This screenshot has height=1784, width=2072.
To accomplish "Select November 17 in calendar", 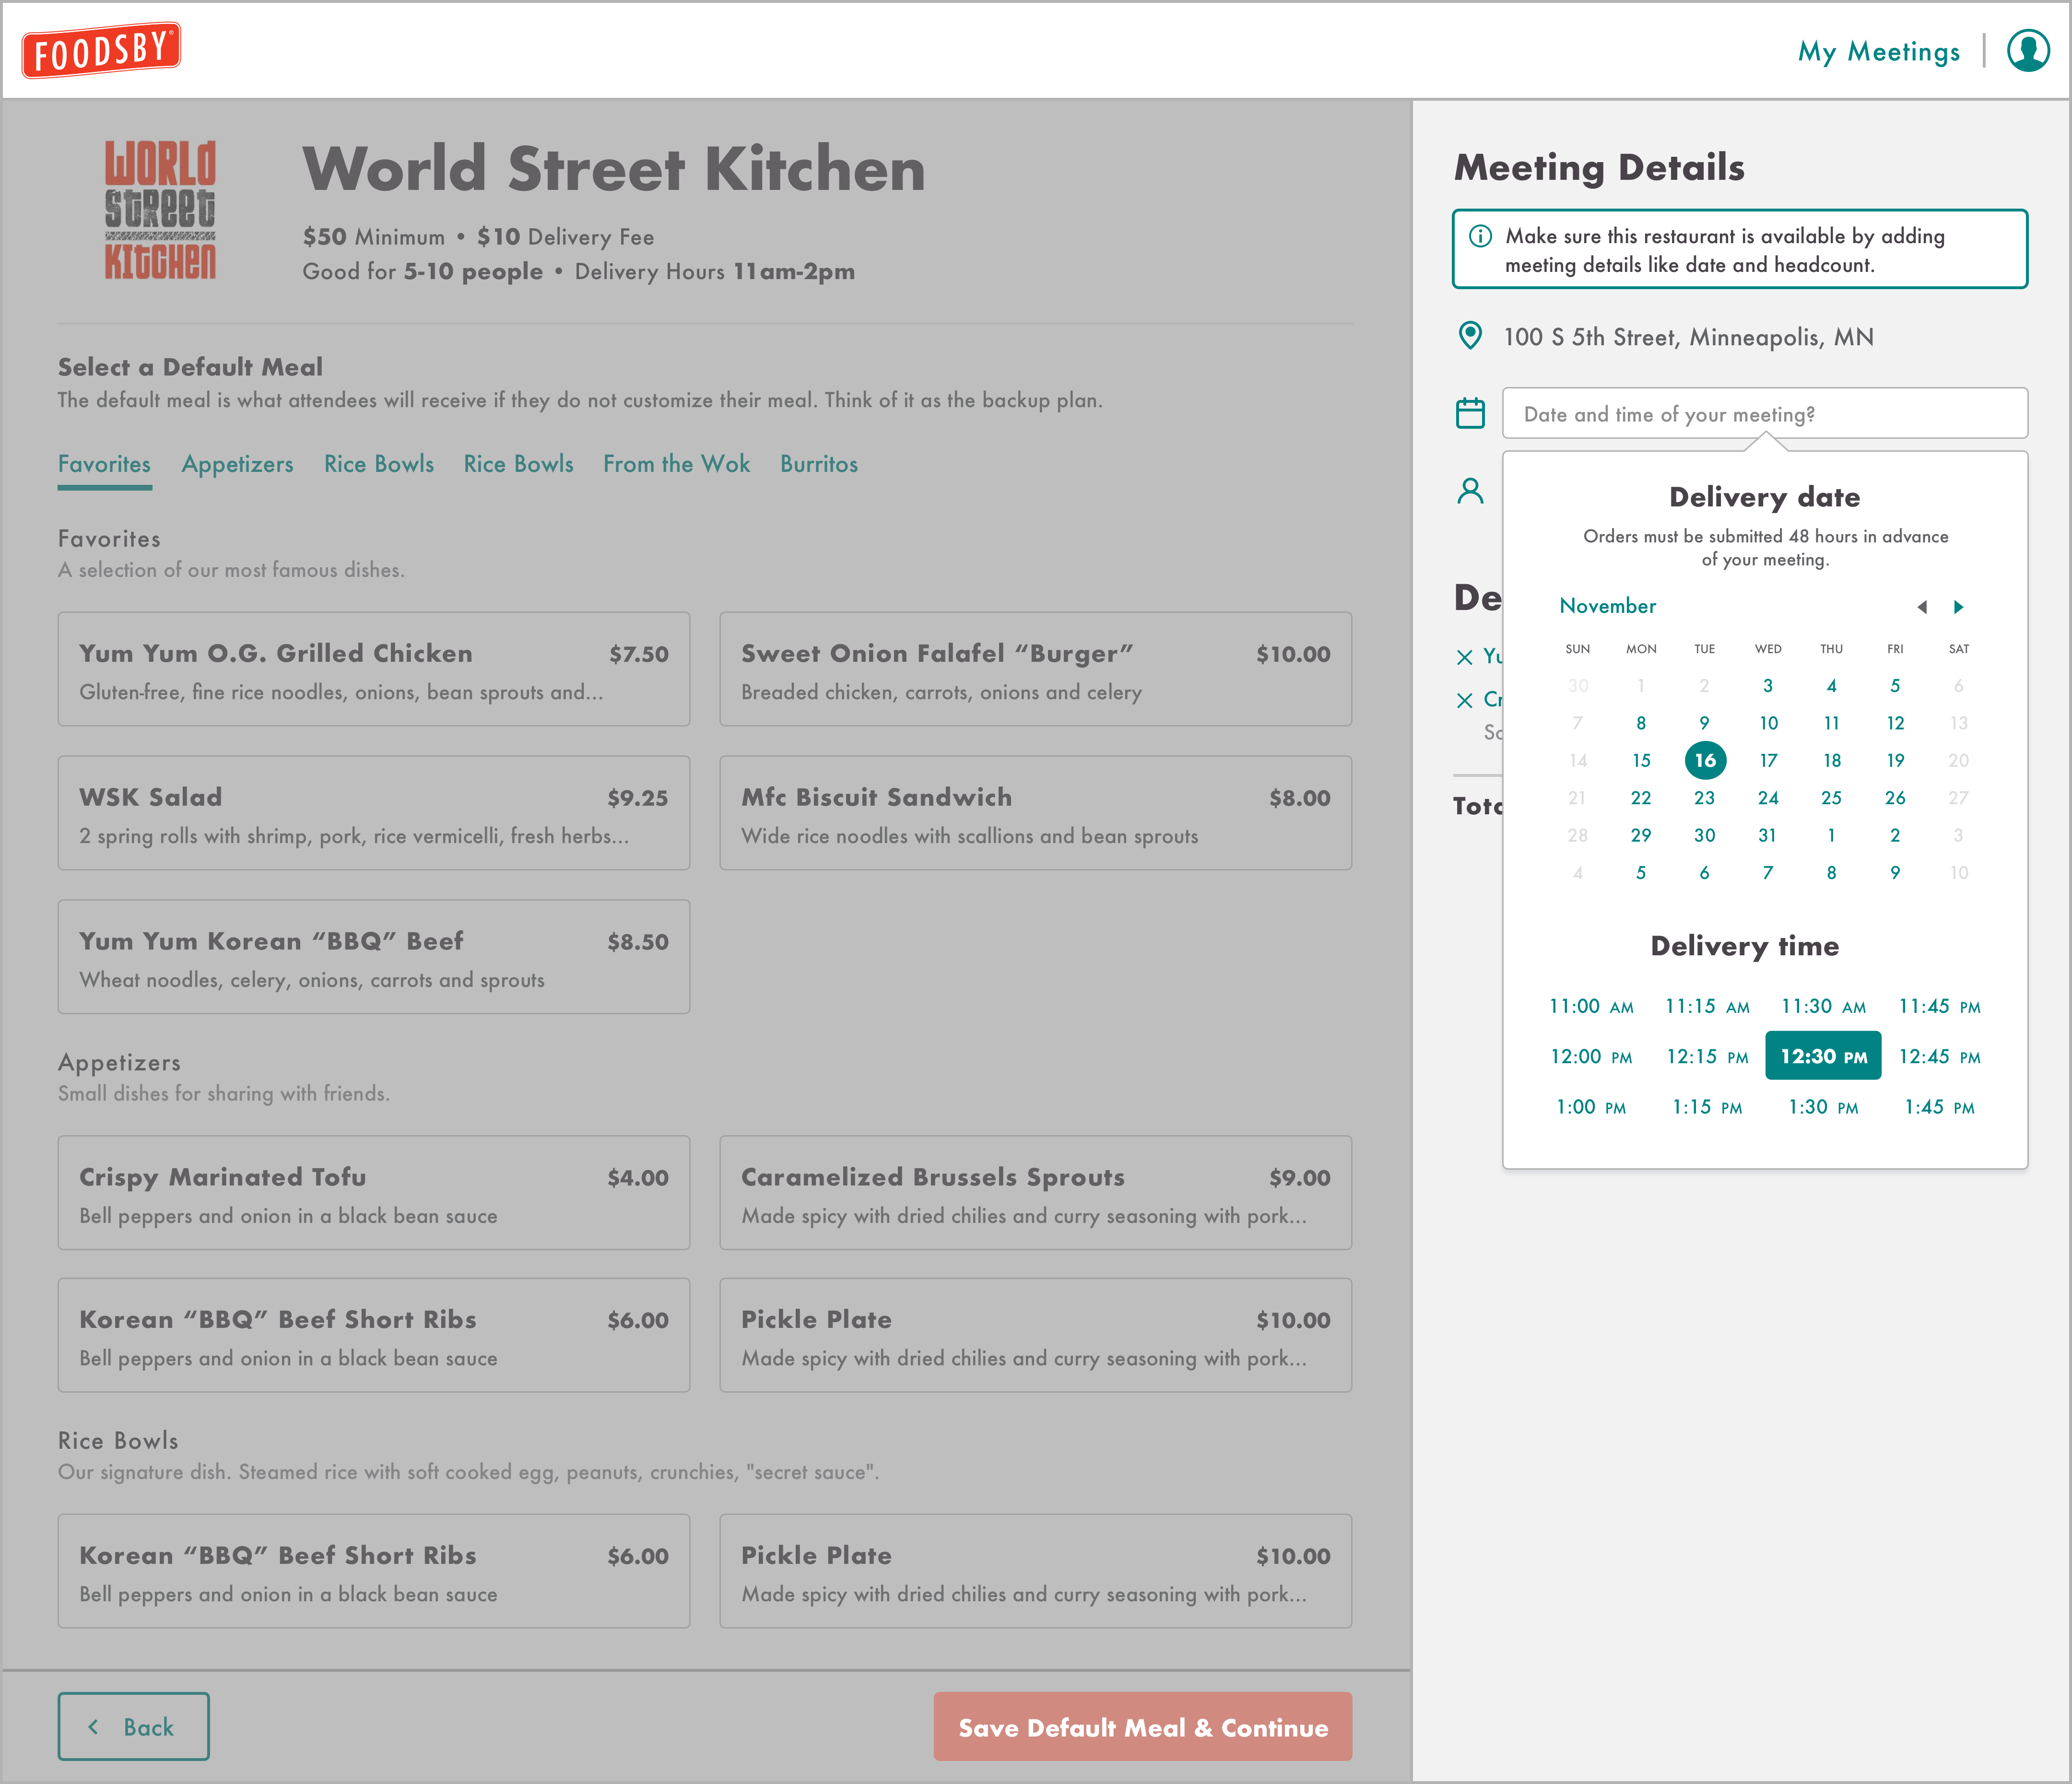I will pyautogui.click(x=1768, y=761).
